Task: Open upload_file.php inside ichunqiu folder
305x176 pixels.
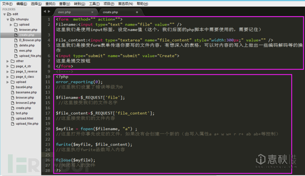Action: coord(30,56)
